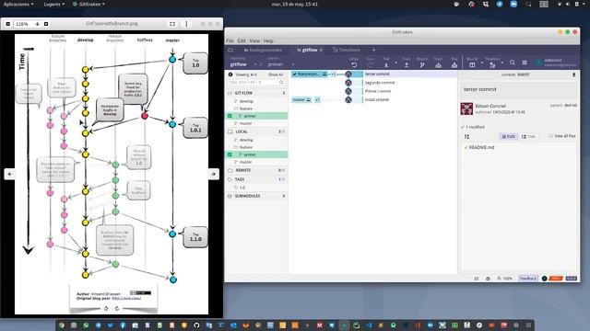This screenshot has width=590, height=331.
Task: Click the Pull icon in GitKraken toolbar
Action: pos(386,64)
